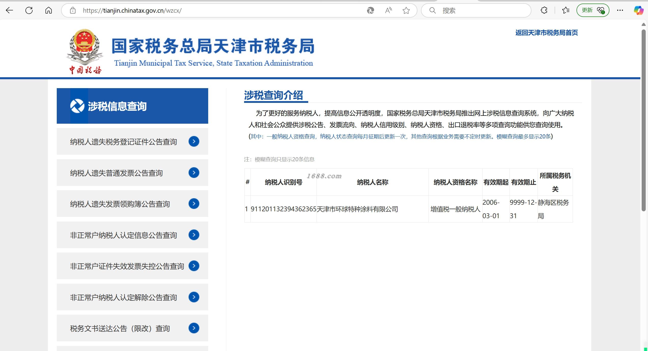The width and height of the screenshot is (648, 351).
Task: Activate the Read Aloud icon
Action: pos(388,10)
